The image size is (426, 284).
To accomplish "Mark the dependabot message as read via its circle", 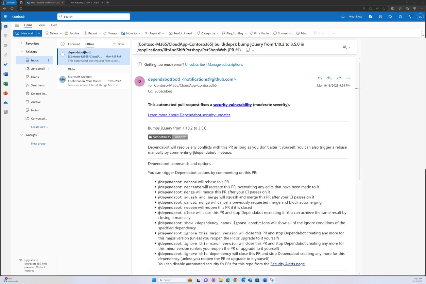I will click(63, 54).
